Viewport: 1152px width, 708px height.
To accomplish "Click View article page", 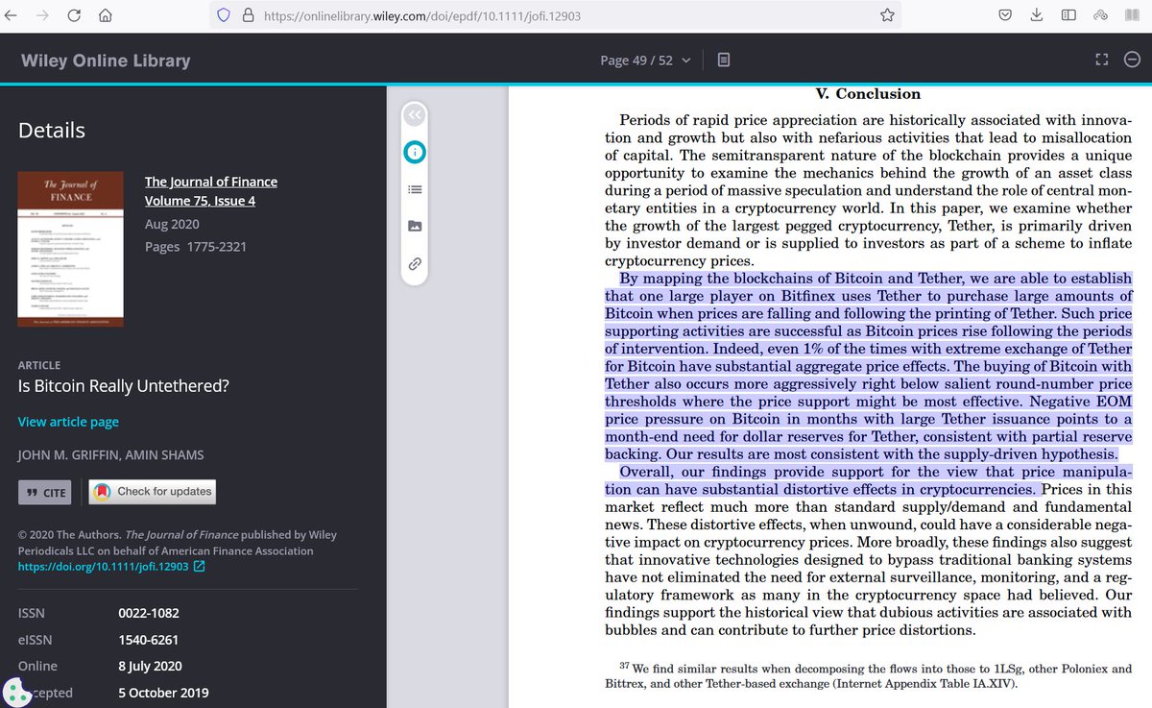I will pos(67,421).
